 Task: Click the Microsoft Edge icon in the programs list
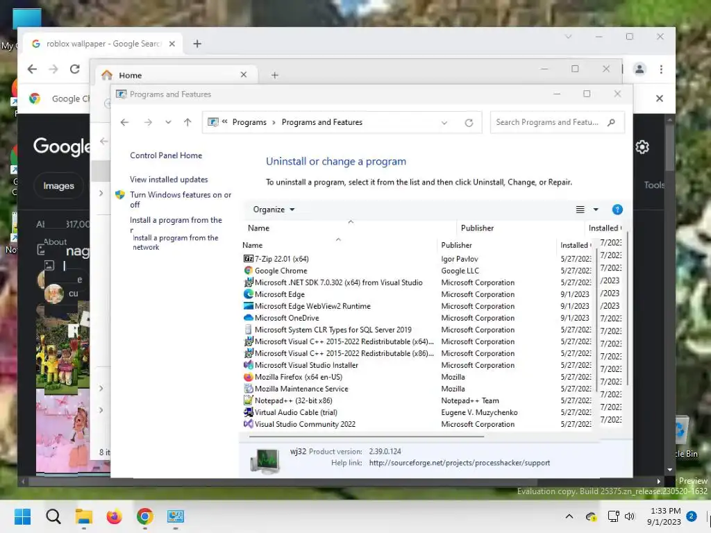248,294
